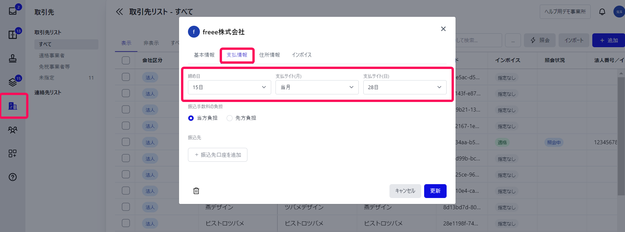Switch to the 基本情報 tab
The height and width of the screenshot is (232, 625).
tap(204, 55)
